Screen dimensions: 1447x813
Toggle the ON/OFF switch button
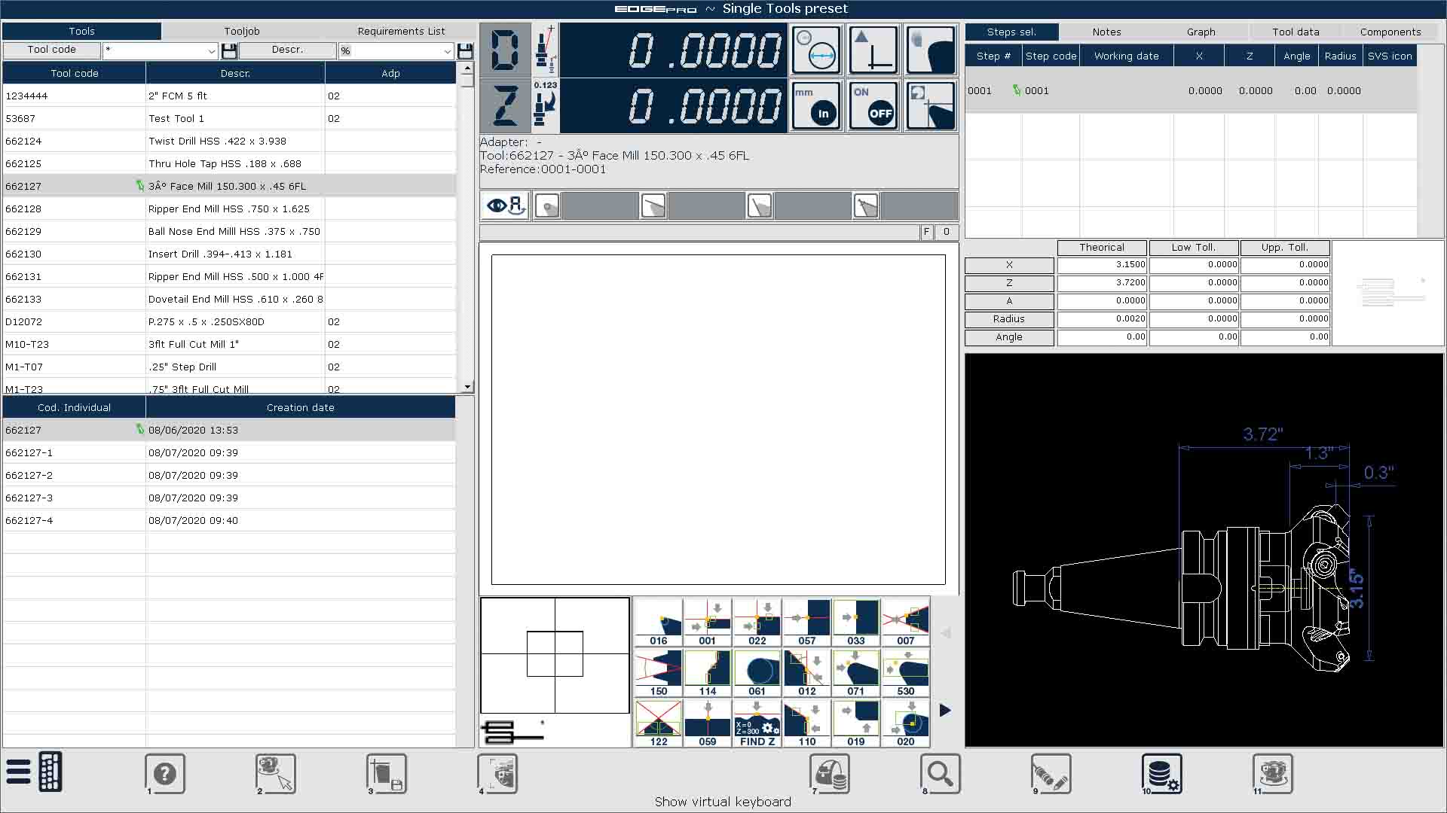point(873,105)
